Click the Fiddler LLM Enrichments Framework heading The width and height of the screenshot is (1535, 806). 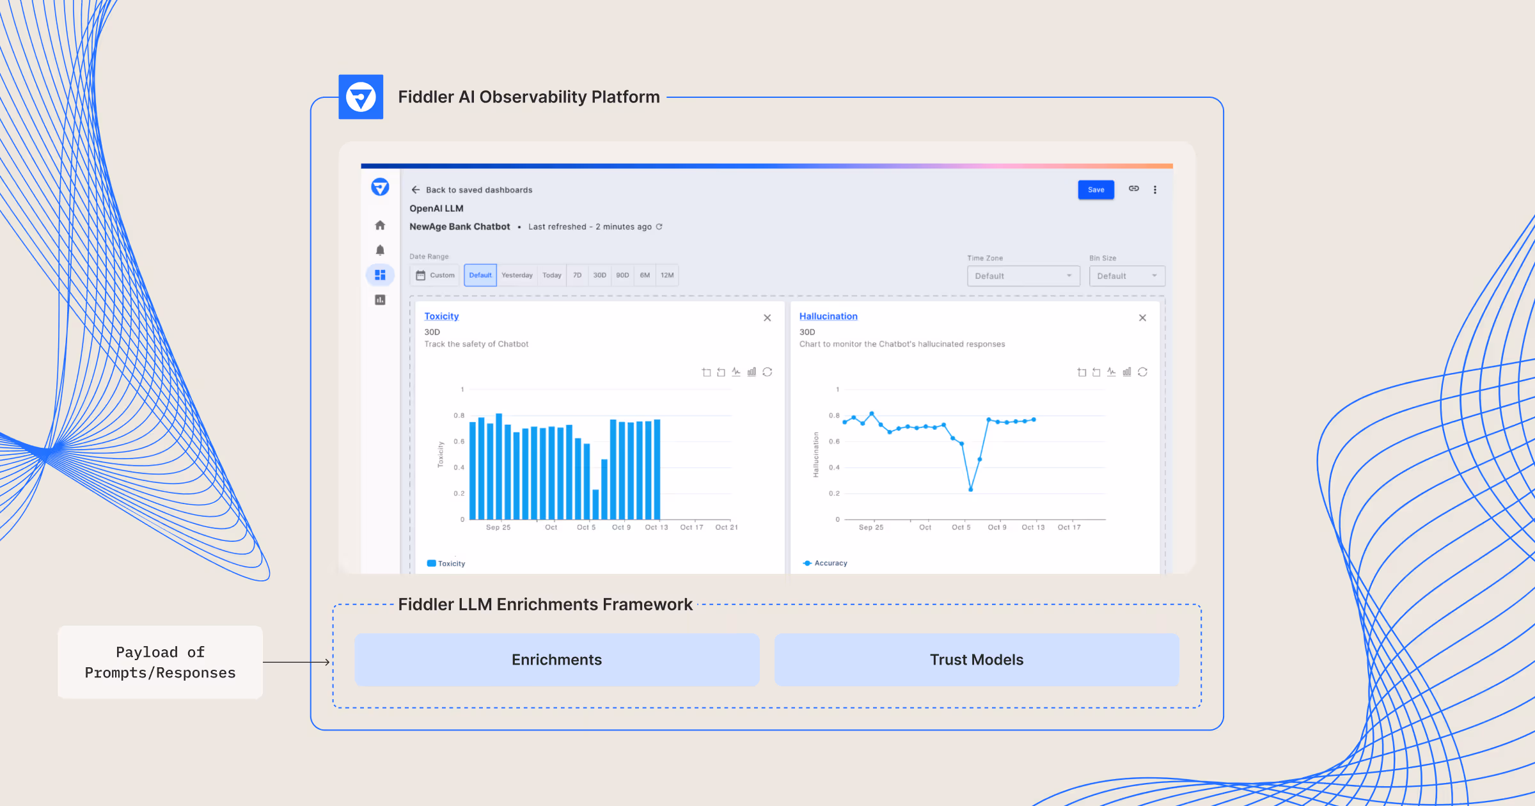[x=545, y=604]
